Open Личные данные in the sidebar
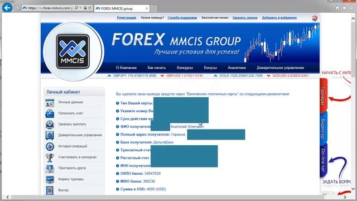 pyautogui.click(x=71, y=102)
